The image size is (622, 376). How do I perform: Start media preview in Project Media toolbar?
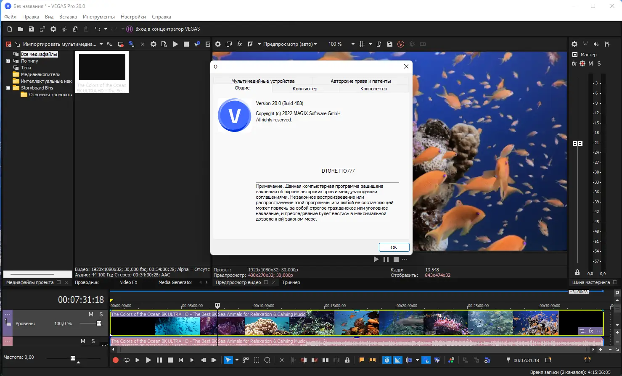(x=175, y=44)
